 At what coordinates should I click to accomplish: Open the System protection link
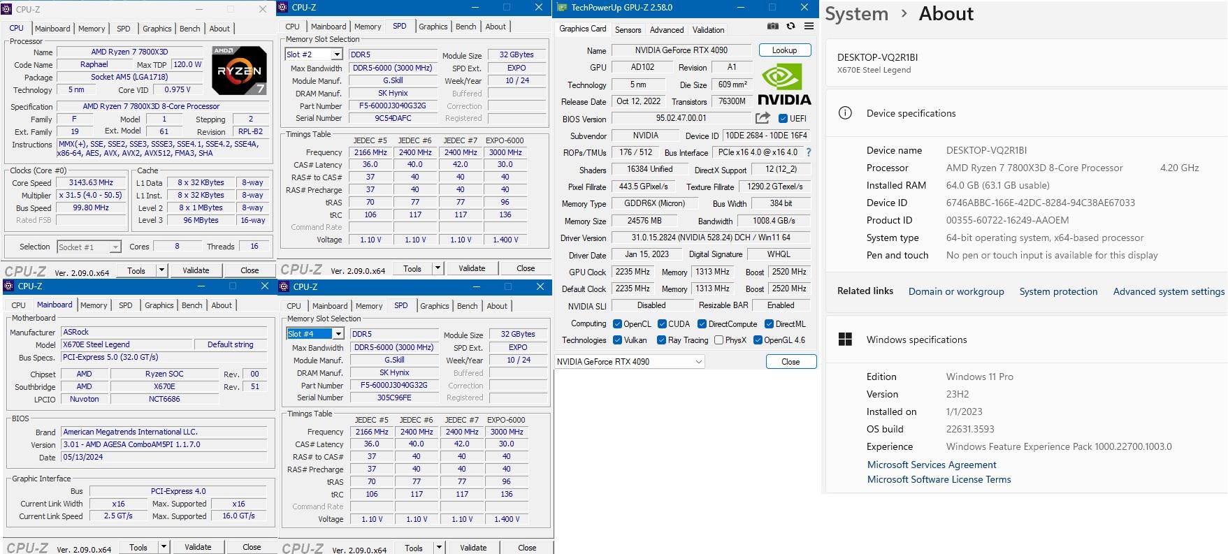tap(1058, 291)
